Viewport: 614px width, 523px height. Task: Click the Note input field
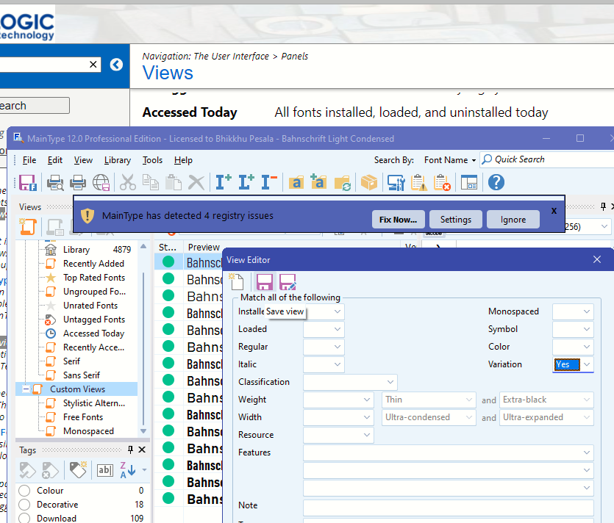pyautogui.click(x=448, y=507)
